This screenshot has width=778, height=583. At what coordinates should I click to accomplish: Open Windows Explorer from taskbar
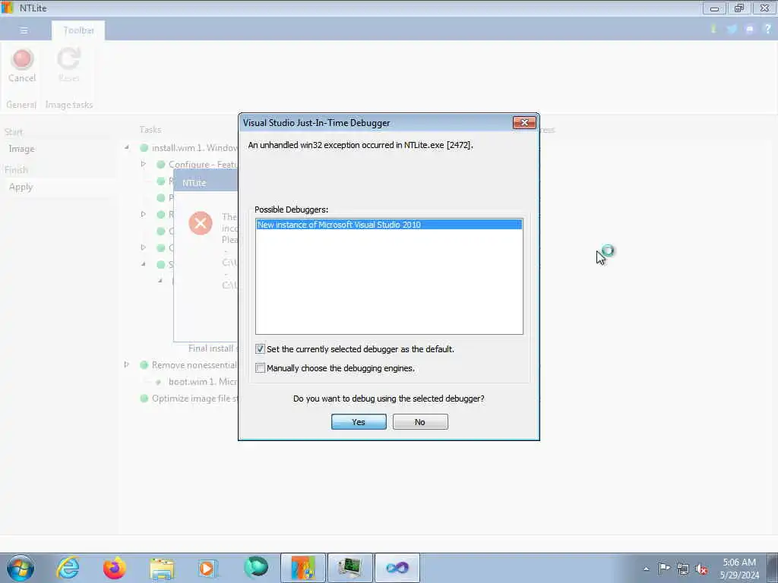pyautogui.click(x=163, y=568)
